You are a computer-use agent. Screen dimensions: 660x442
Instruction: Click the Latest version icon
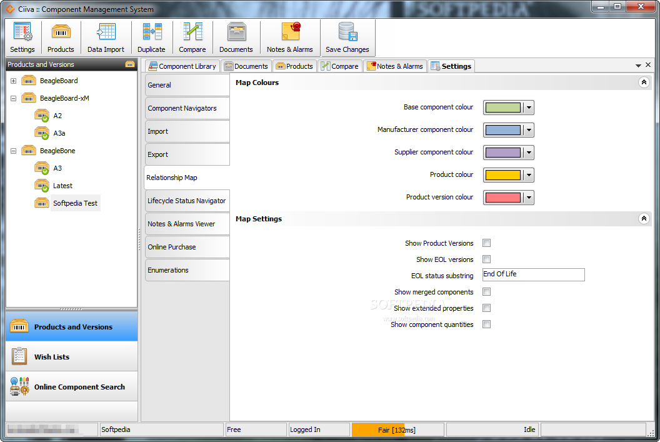(x=42, y=186)
